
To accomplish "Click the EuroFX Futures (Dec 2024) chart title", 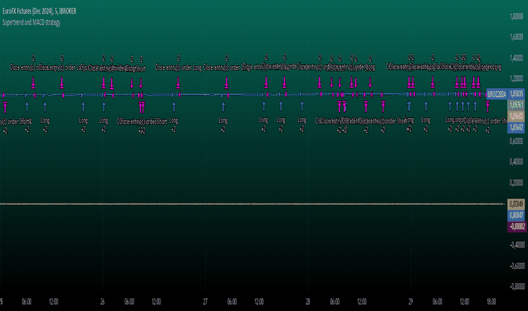I will 40,11.
